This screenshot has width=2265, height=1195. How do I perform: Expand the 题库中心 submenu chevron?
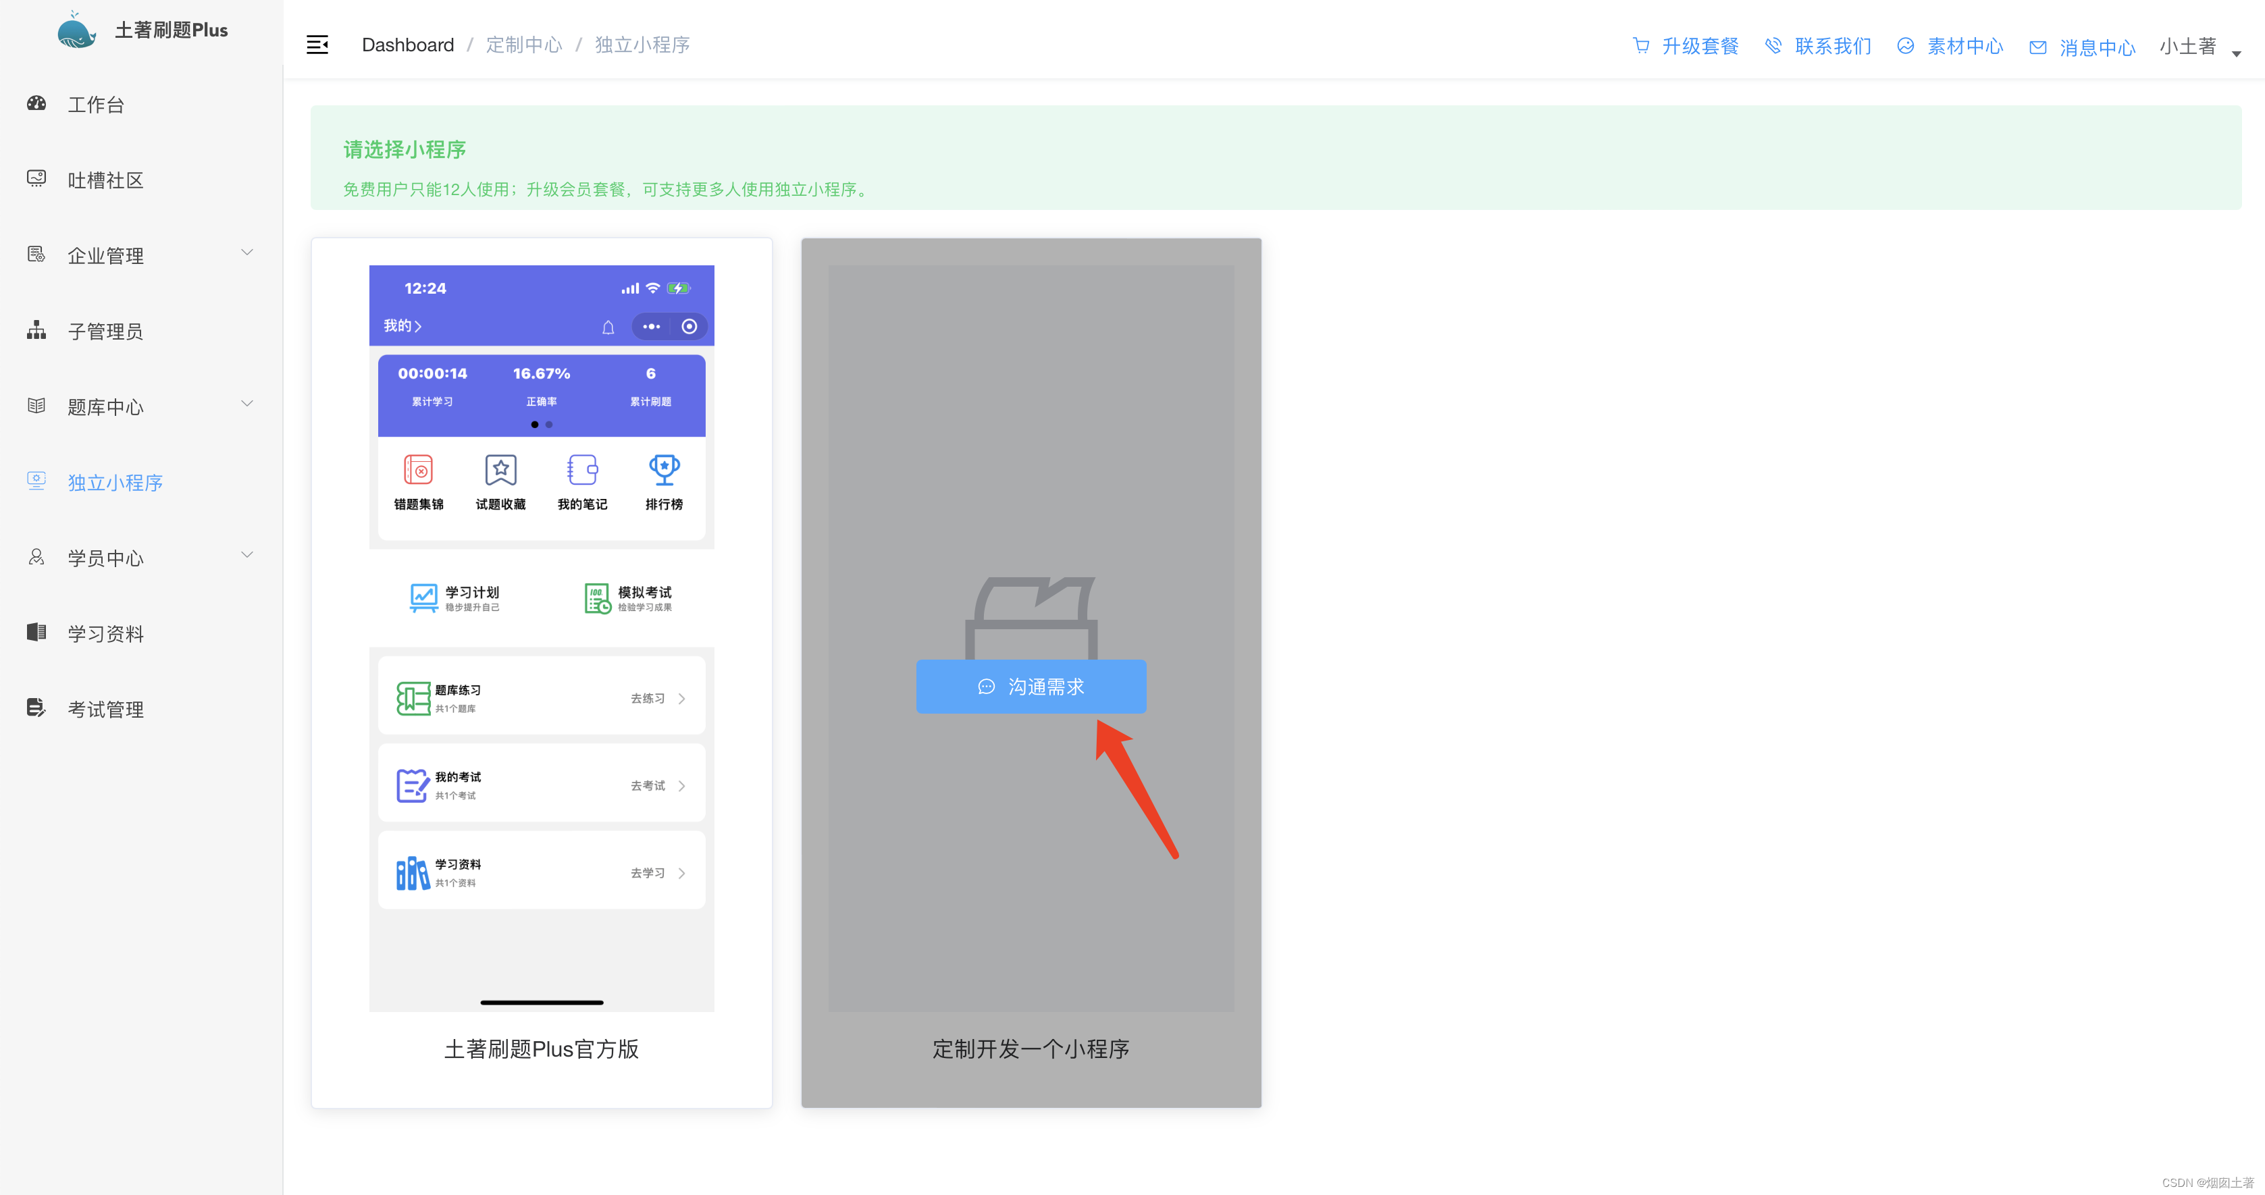247,404
